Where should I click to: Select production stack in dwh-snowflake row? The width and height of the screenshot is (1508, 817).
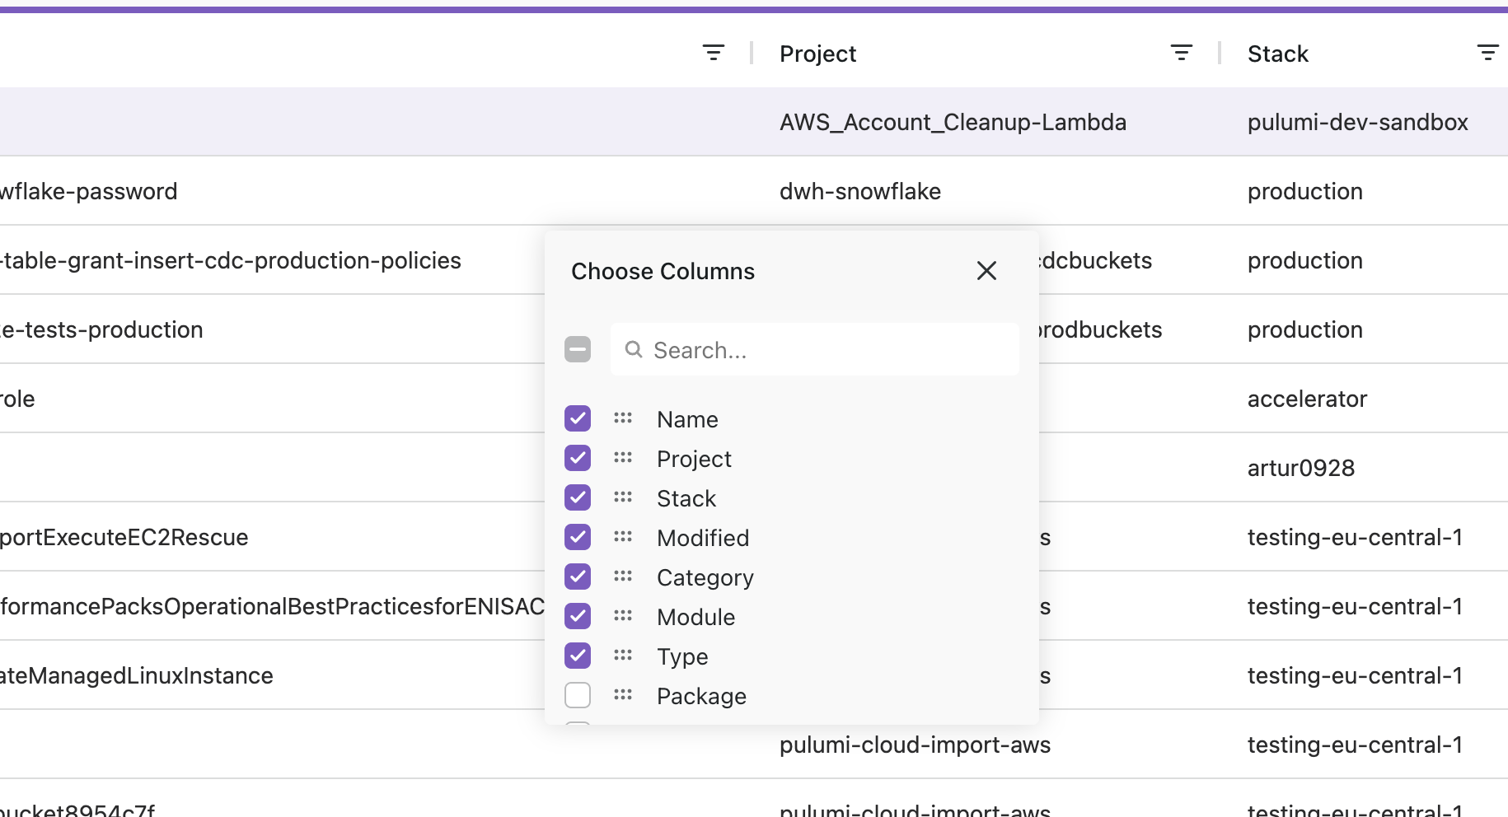(1305, 191)
